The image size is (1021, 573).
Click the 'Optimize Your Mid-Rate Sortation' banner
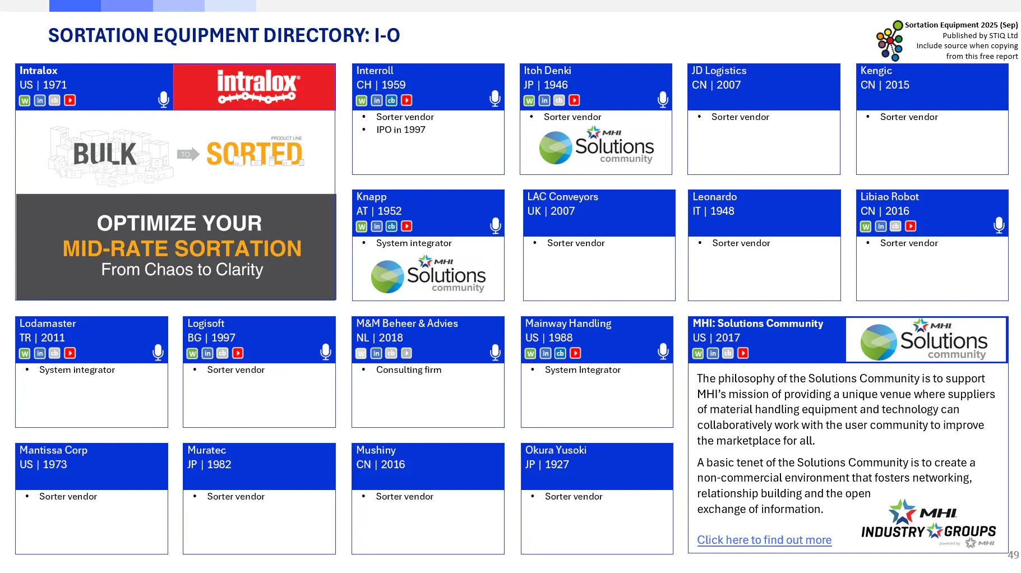coord(176,247)
